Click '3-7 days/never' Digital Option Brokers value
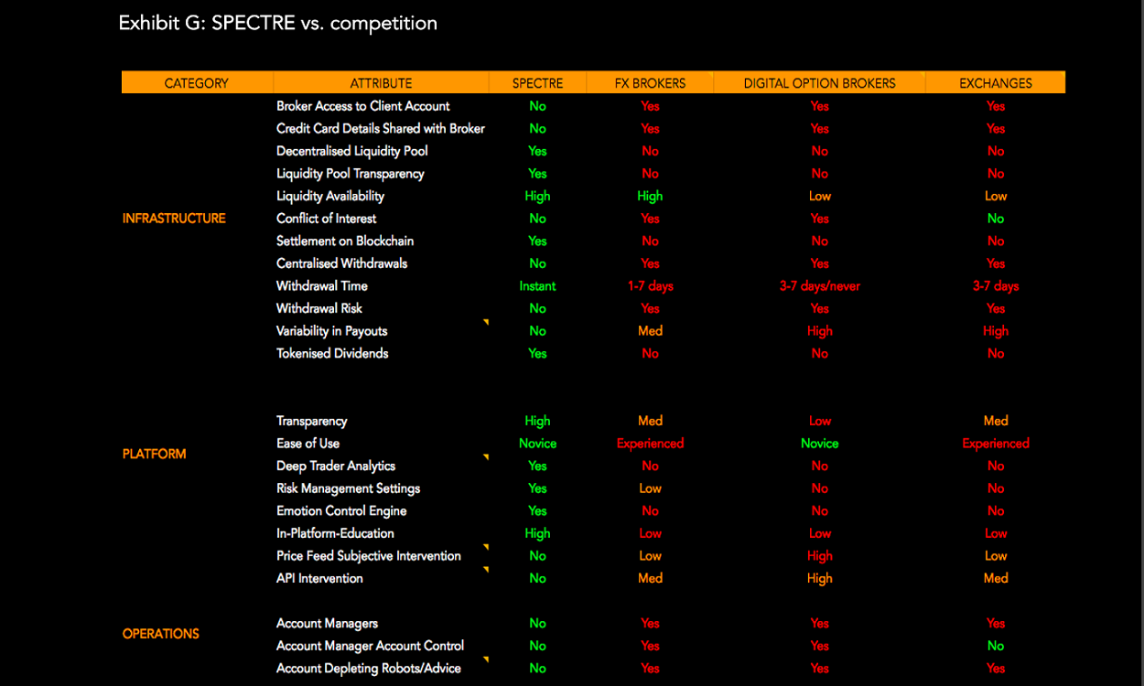Viewport: 1144px width, 686px height. tap(819, 286)
